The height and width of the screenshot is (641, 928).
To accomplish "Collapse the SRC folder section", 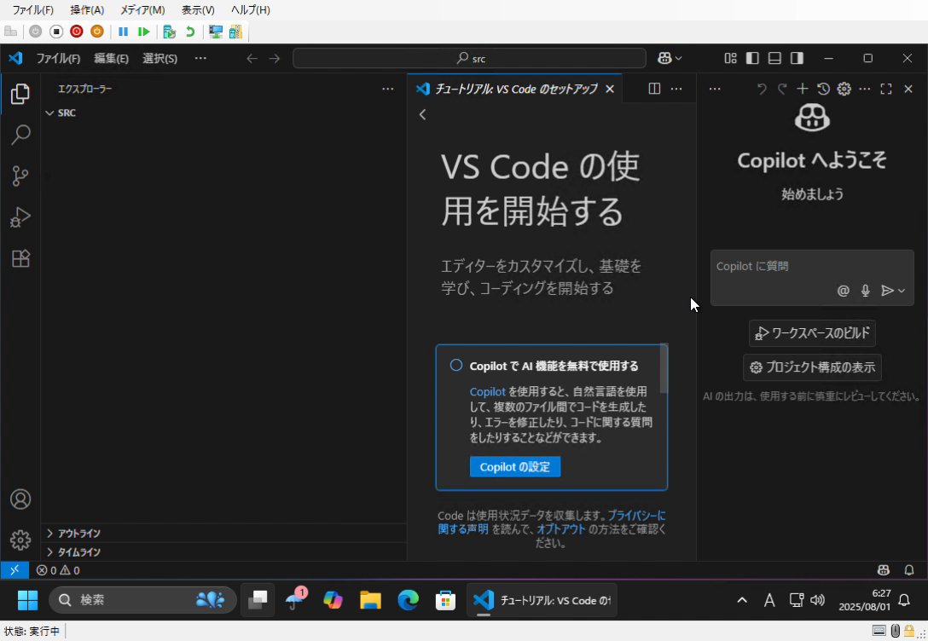I will [49, 113].
